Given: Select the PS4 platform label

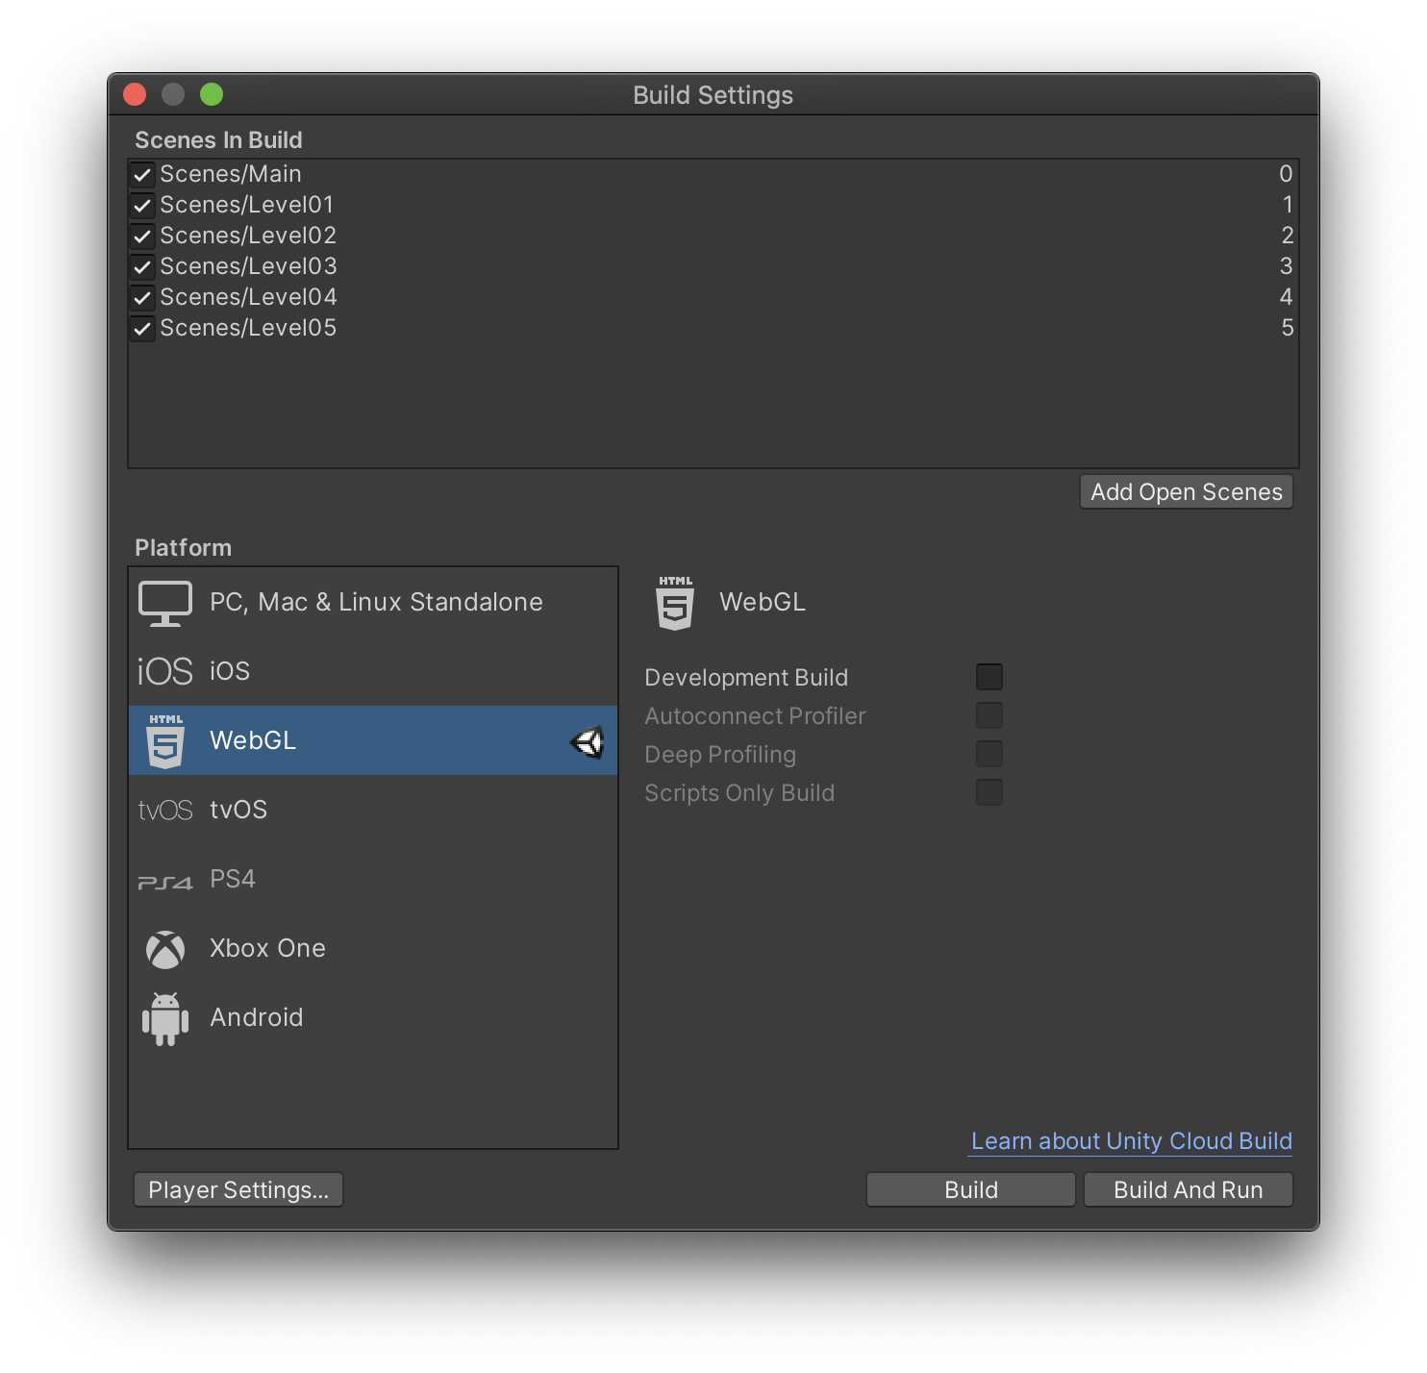Looking at the screenshot, I should (x=233, y=879).
